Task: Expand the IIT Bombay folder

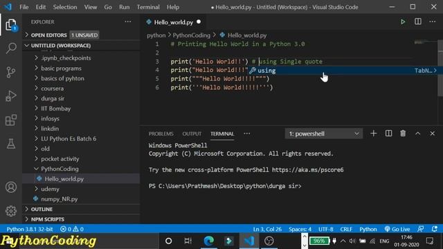Action: coord(81,109)
